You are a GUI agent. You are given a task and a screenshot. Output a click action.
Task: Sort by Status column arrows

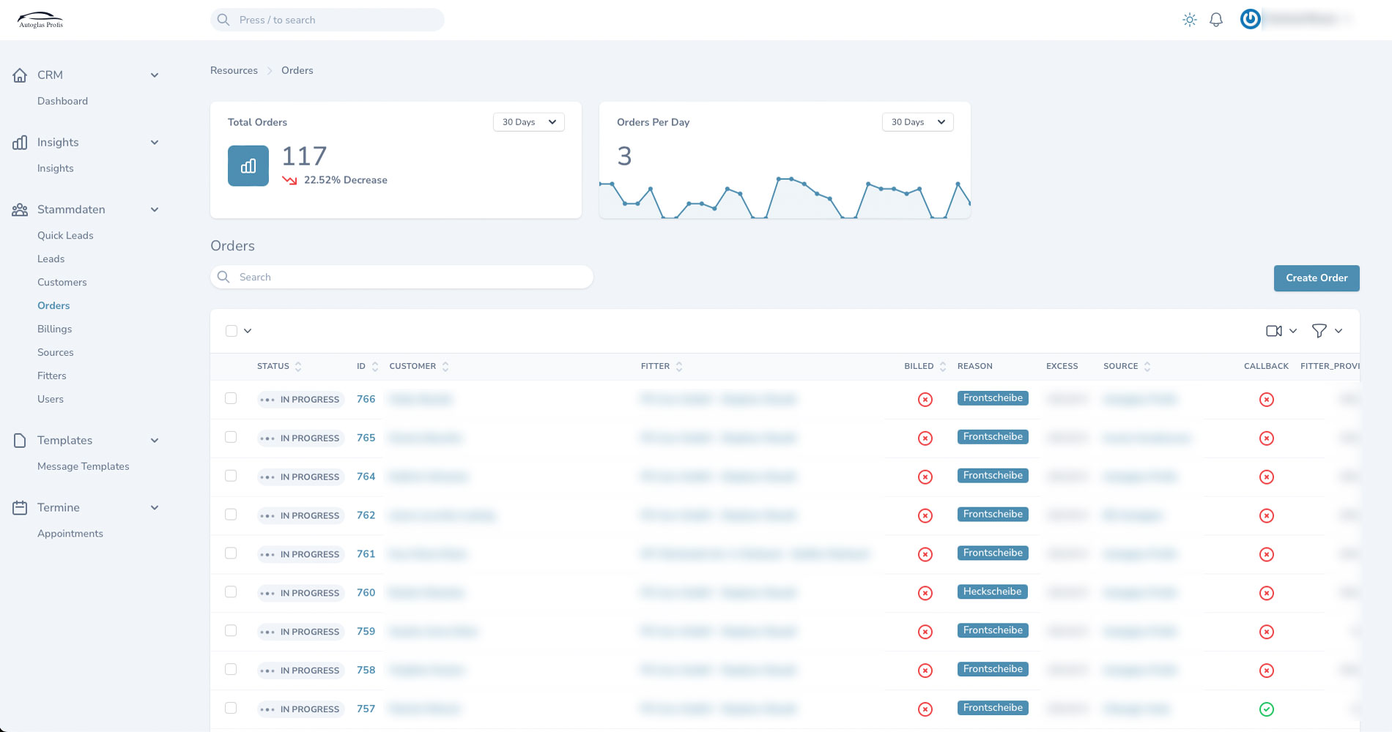tap(298, 367)
